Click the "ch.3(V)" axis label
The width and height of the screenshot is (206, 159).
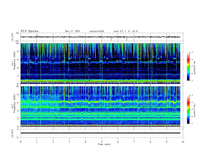coord(12,133)
